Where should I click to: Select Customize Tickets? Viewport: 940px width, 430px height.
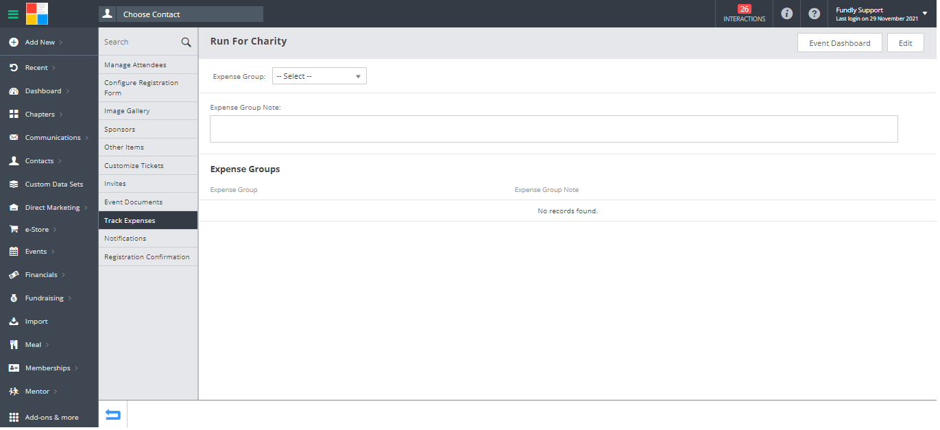[x=148, y=166]
